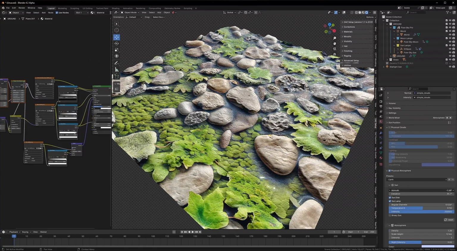
Task: Click the reset button in Sun settings
Action: 449,220
